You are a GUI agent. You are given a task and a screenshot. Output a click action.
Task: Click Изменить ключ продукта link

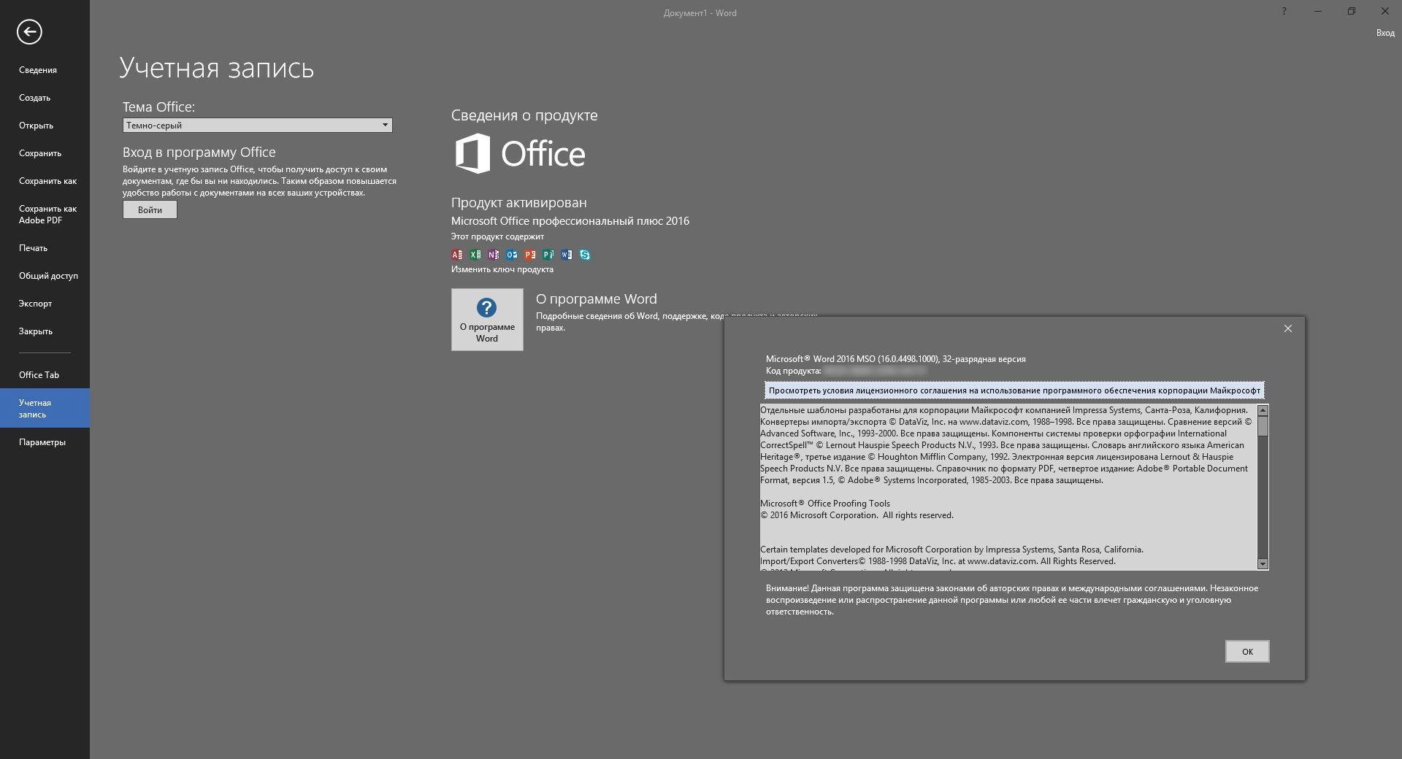click(x=502, y=269)
